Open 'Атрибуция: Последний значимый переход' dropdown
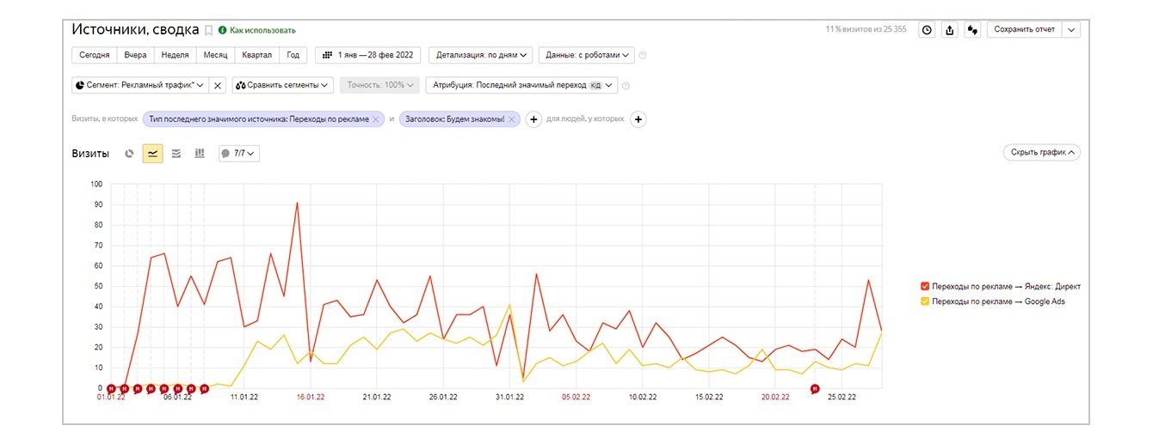The width and height of the screenshot is (1153, 444). (533, 85)
